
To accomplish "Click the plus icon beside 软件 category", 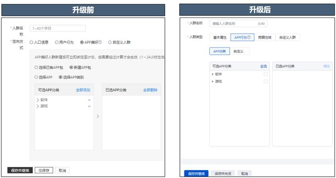I will tap(89, 100).
